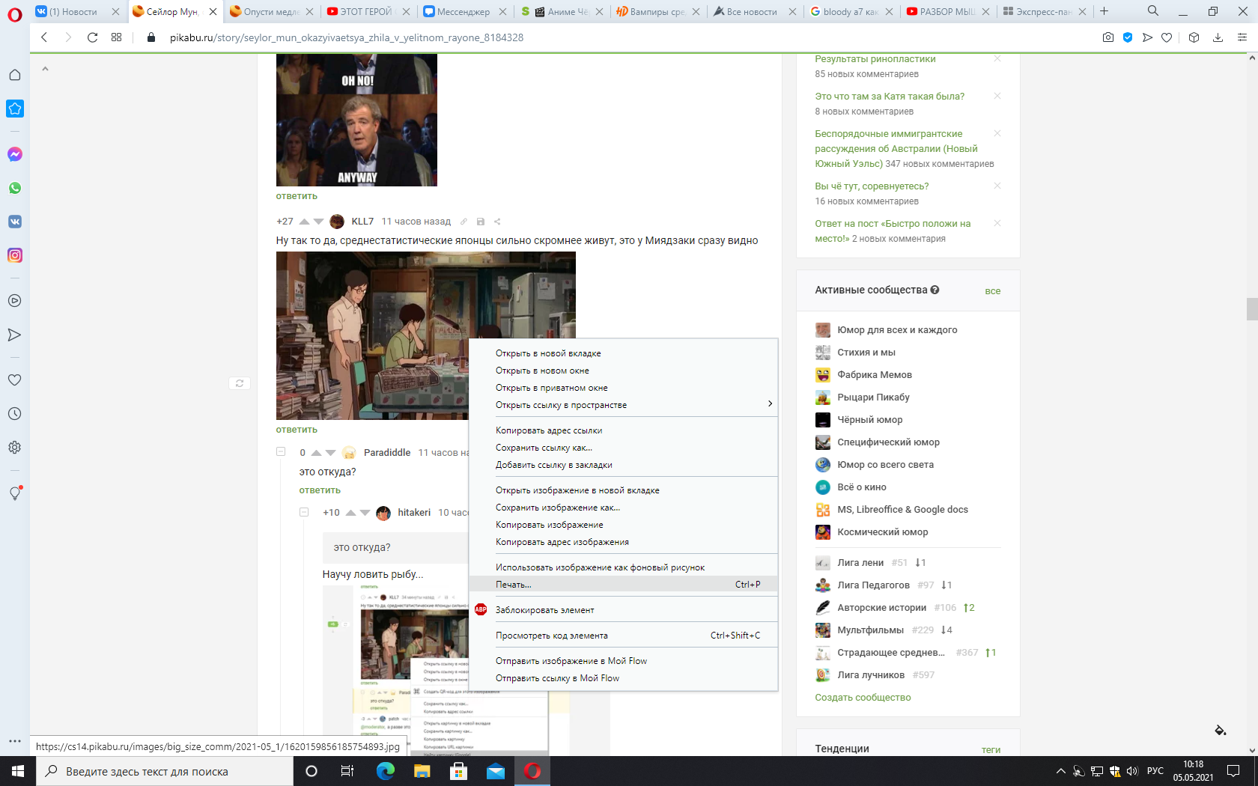The height and width of the screenshot is (786, 1258).
Task: Show hidden system tray icons
Action: [1060, 771]
